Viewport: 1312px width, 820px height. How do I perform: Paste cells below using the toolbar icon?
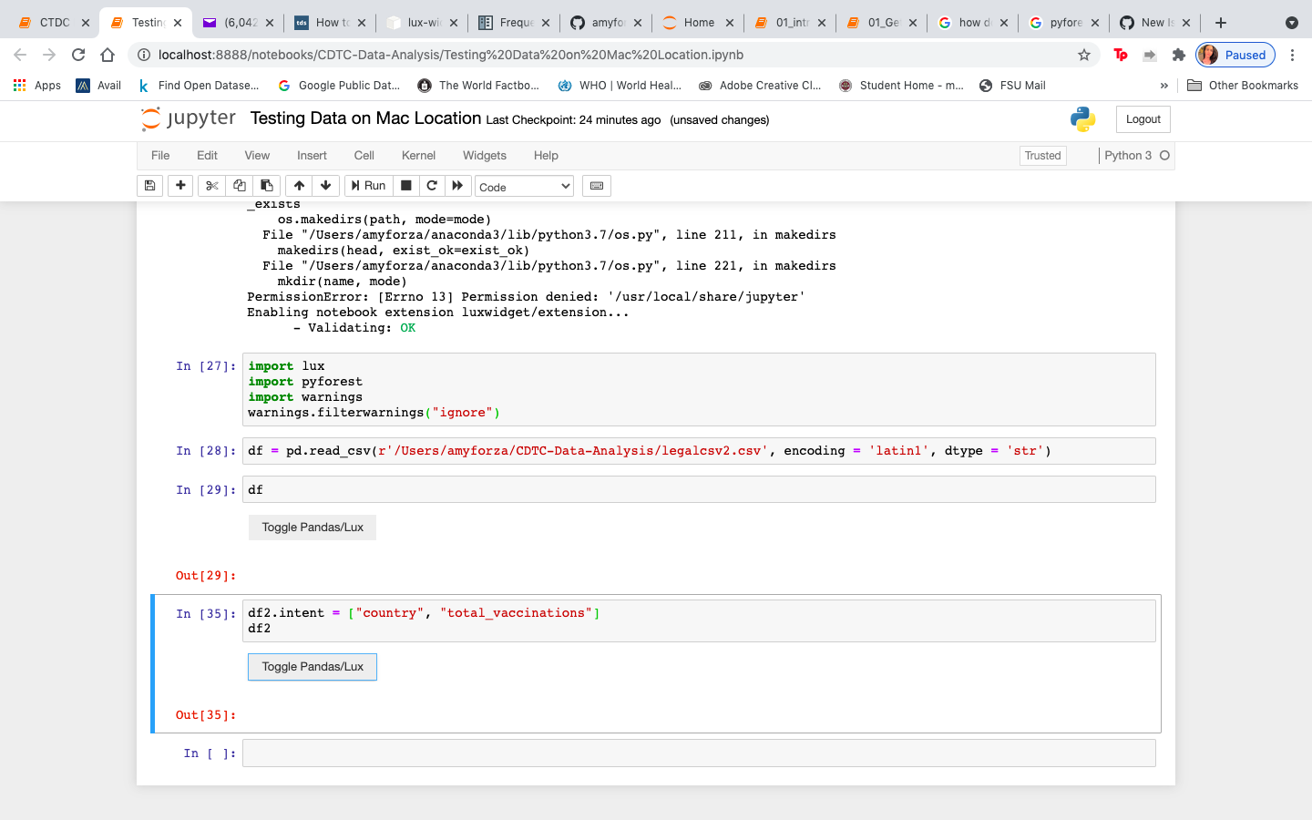[266, 186]
